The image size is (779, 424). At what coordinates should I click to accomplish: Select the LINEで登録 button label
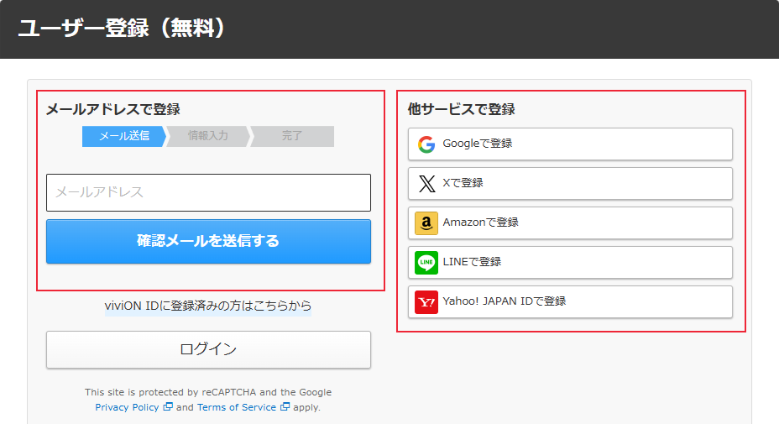pyautogui.click(x=472, y=262)
